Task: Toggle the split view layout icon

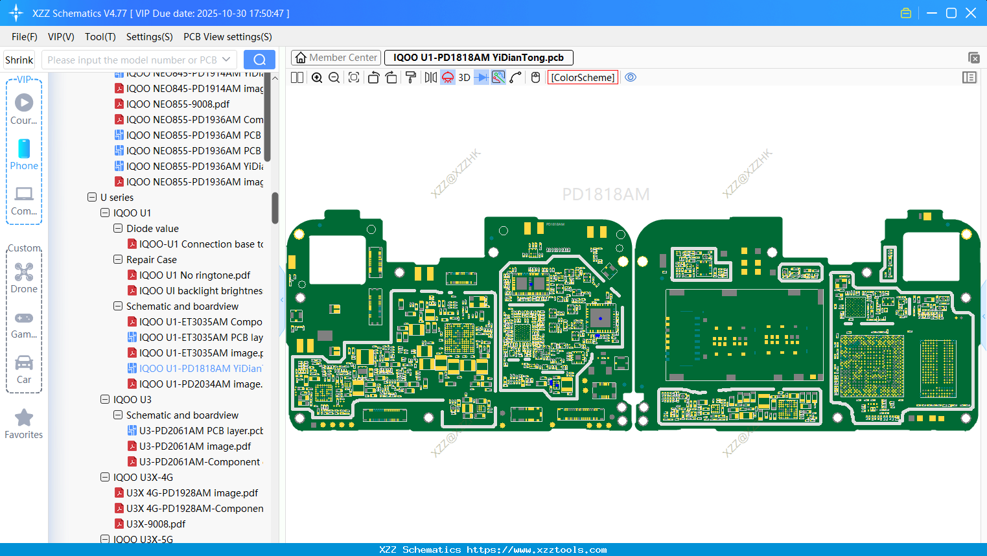Action: [x=297, y=78]
